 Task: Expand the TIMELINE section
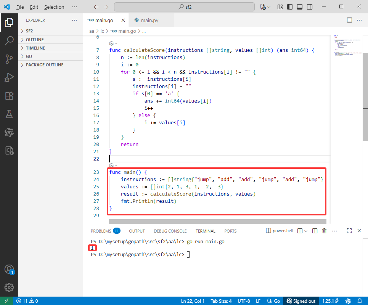pos(51,48)
